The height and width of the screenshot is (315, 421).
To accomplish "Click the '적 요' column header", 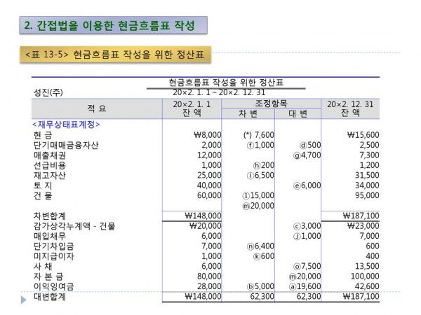I will (x=97, y=108).
